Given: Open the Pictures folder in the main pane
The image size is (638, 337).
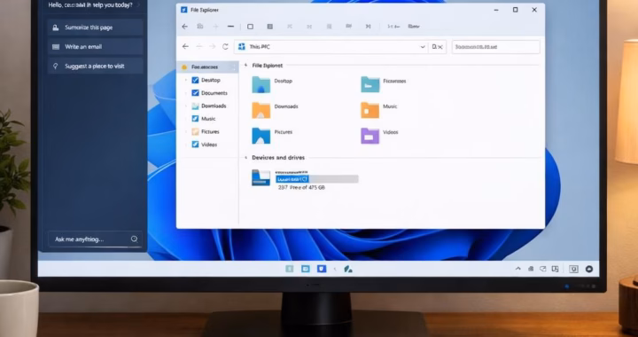Looking at the screenshot, I should tap(261, 136).
